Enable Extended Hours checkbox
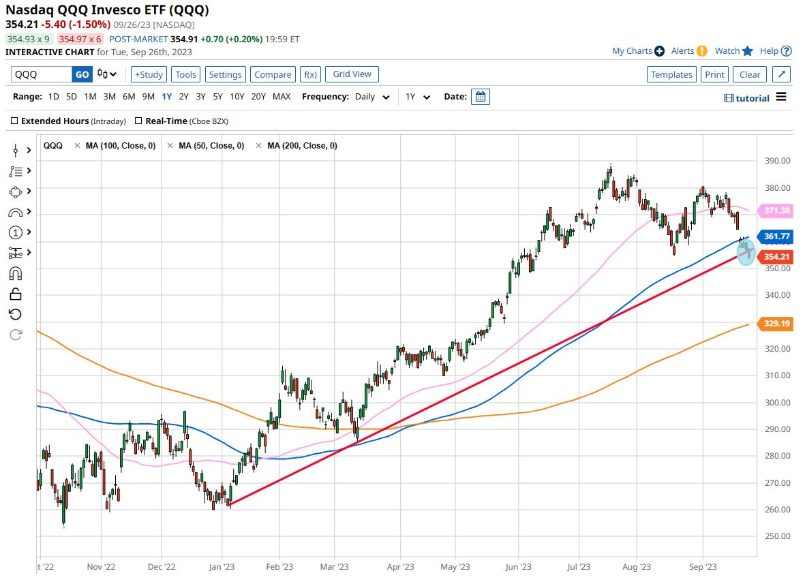This screenshot has height=584, width=805. tap(14, 121)
